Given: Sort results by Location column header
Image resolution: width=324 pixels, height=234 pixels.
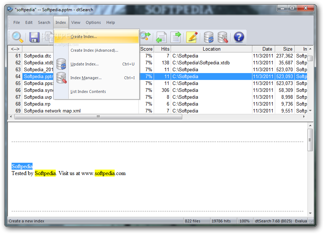Looking at the screenshot, I should (x=212, y=49).
